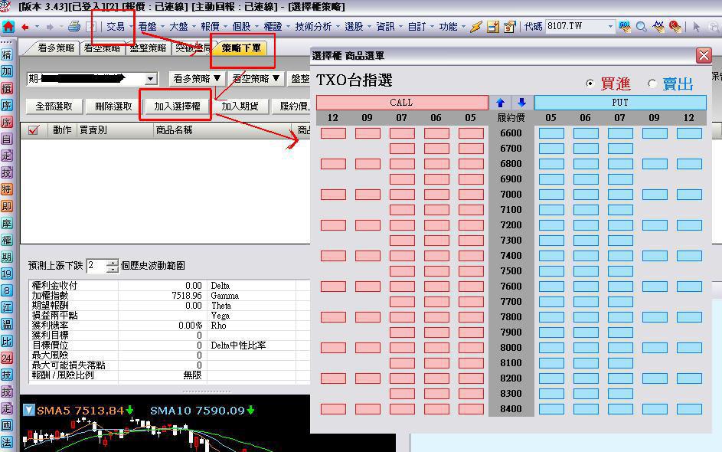Open sidebar icon labeled 比
Screen dimensions: 722x452
click(6, 342)
